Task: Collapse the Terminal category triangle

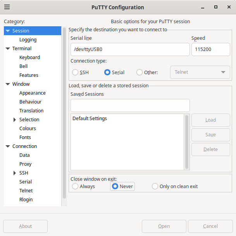Action: 8,49
